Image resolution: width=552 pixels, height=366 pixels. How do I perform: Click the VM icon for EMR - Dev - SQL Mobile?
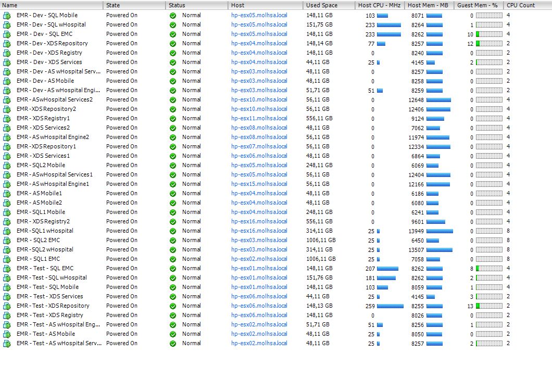click(x=7, y=16)
